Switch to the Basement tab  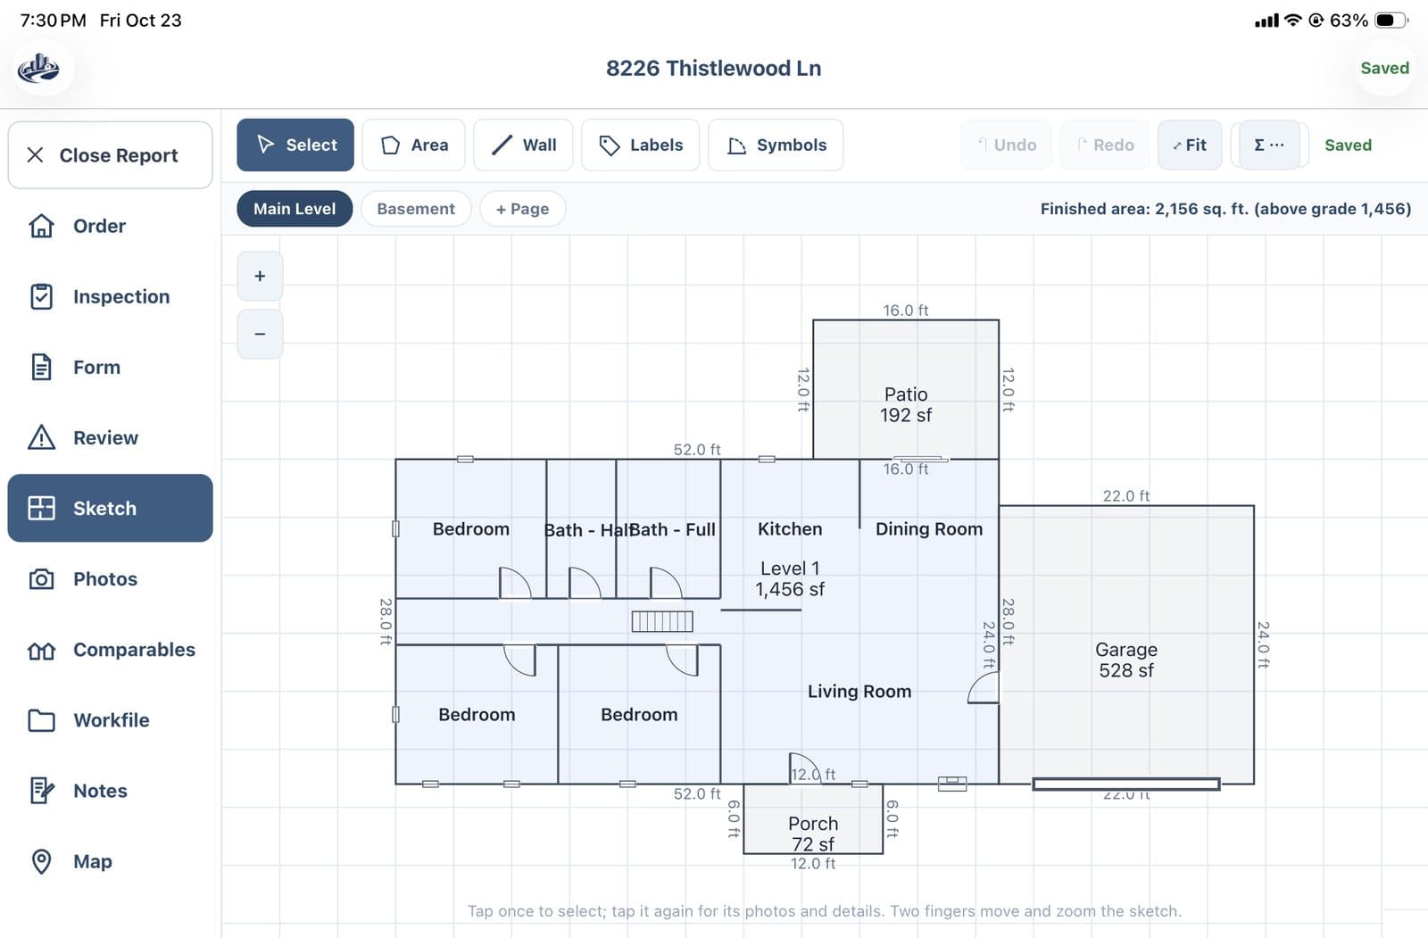pyautogui.click(x=416, y=209)
